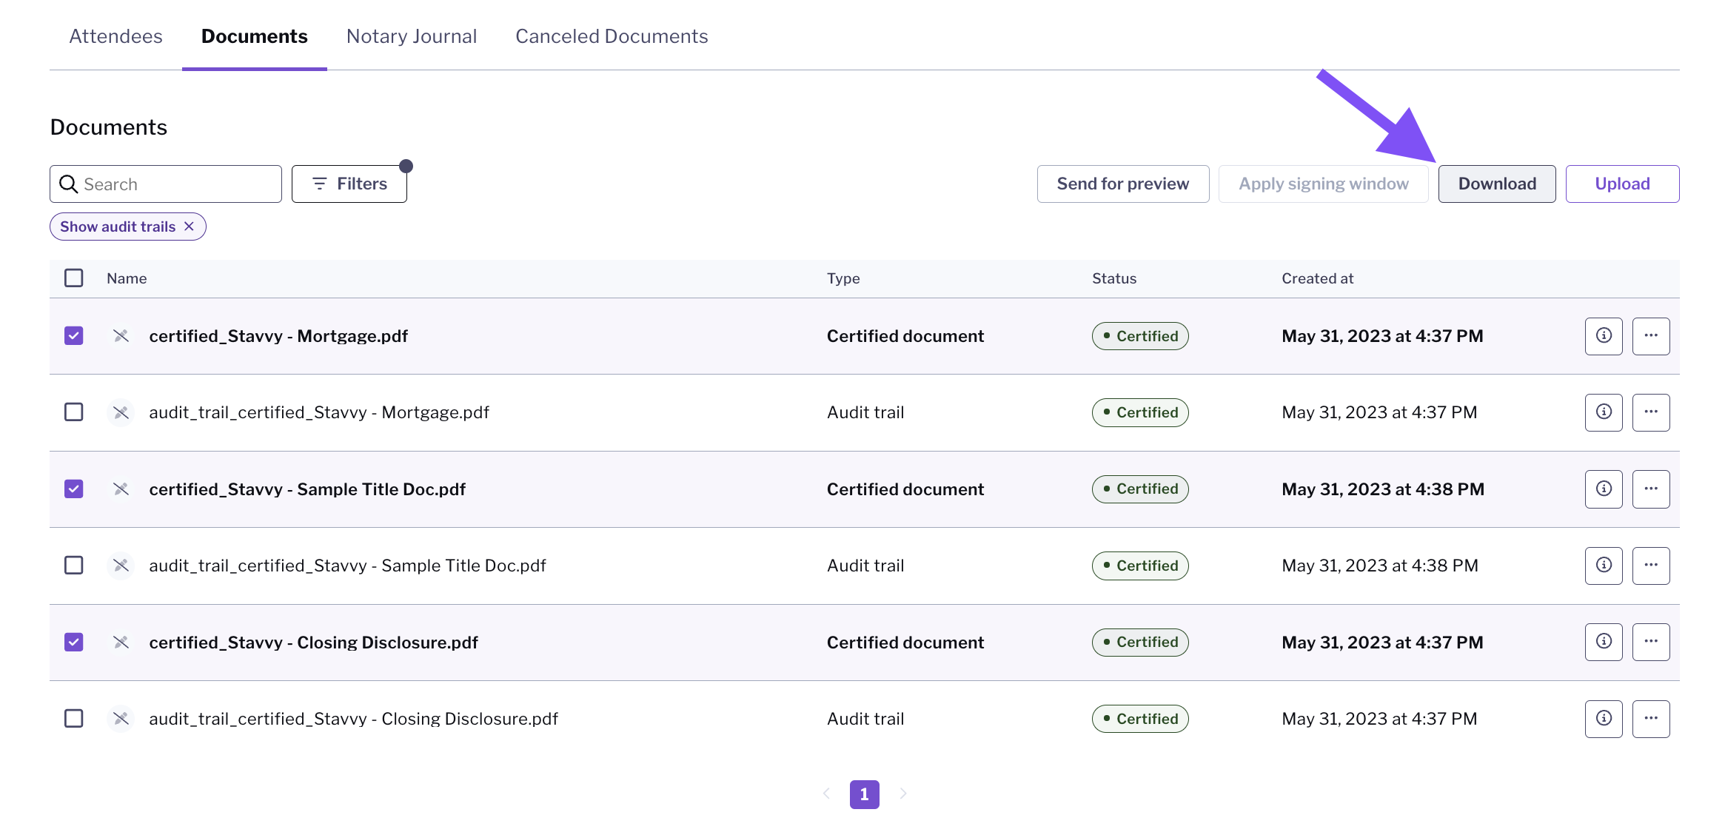1725x835 pixels.
Task: Open more options for audit_trail_certified_Stavvy - Mortgage.pdf
Action: 1651,412
